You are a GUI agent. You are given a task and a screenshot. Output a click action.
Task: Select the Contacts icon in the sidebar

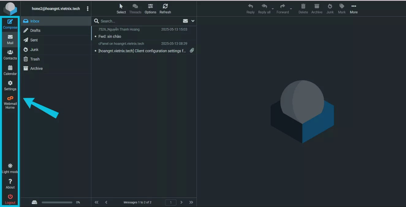click(10, 55)
